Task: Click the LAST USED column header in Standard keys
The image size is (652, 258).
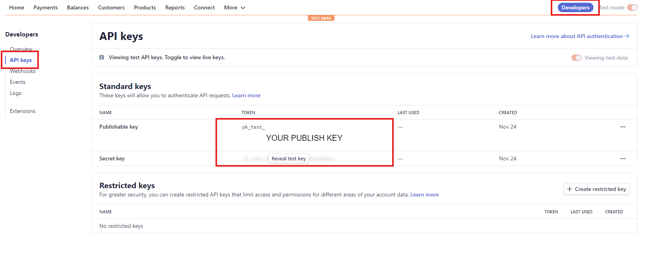Action: click(408, 113)
